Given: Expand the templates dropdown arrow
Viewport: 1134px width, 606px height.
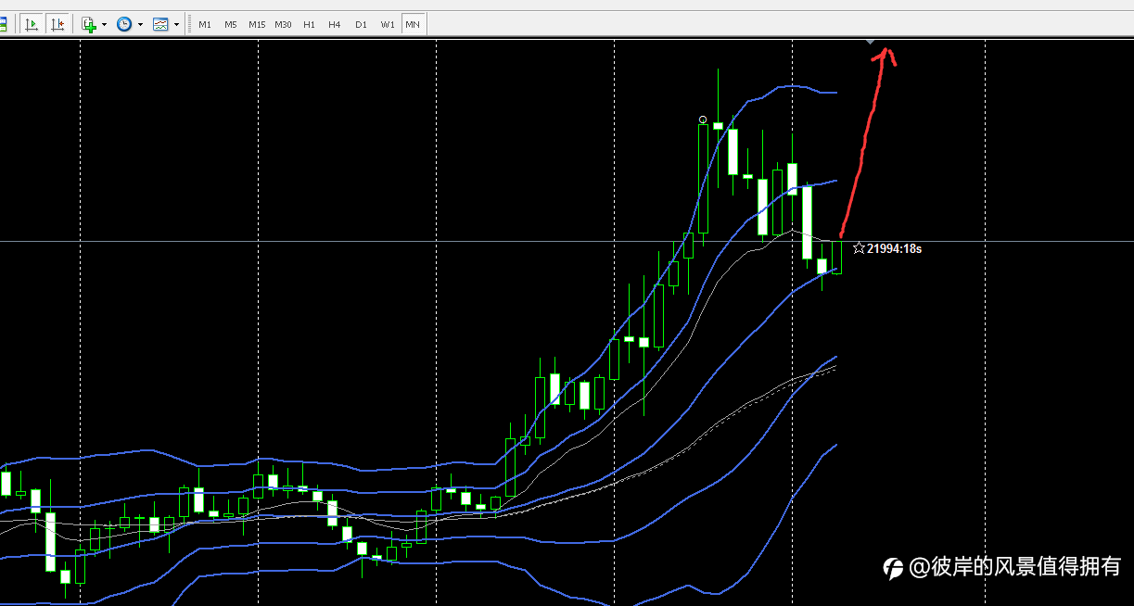Looking at the screenshot, I should pos(176,25).
